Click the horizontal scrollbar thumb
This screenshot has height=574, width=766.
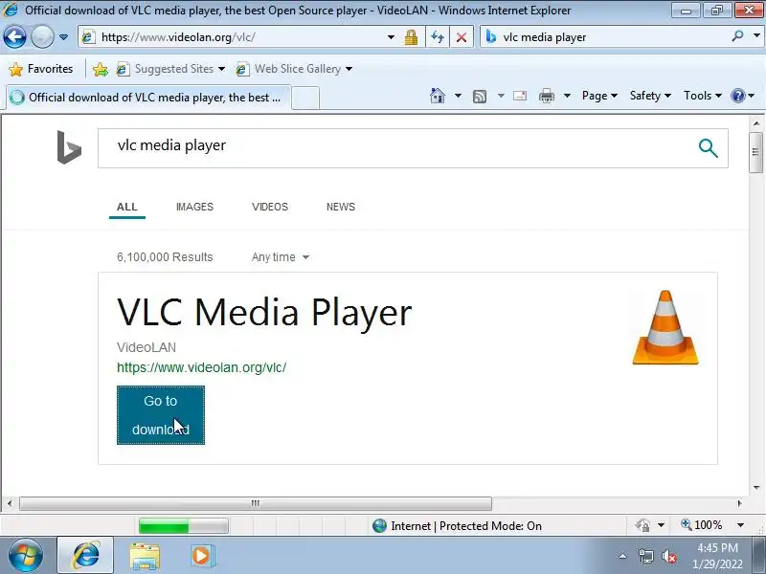[256, 503]
